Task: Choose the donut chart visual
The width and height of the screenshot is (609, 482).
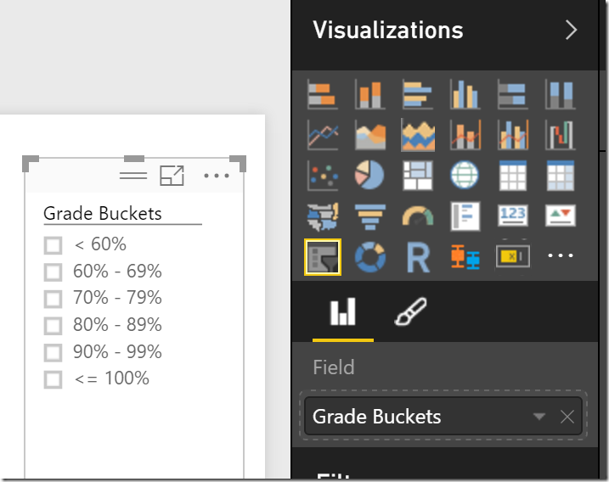Action: coord(369,257)
